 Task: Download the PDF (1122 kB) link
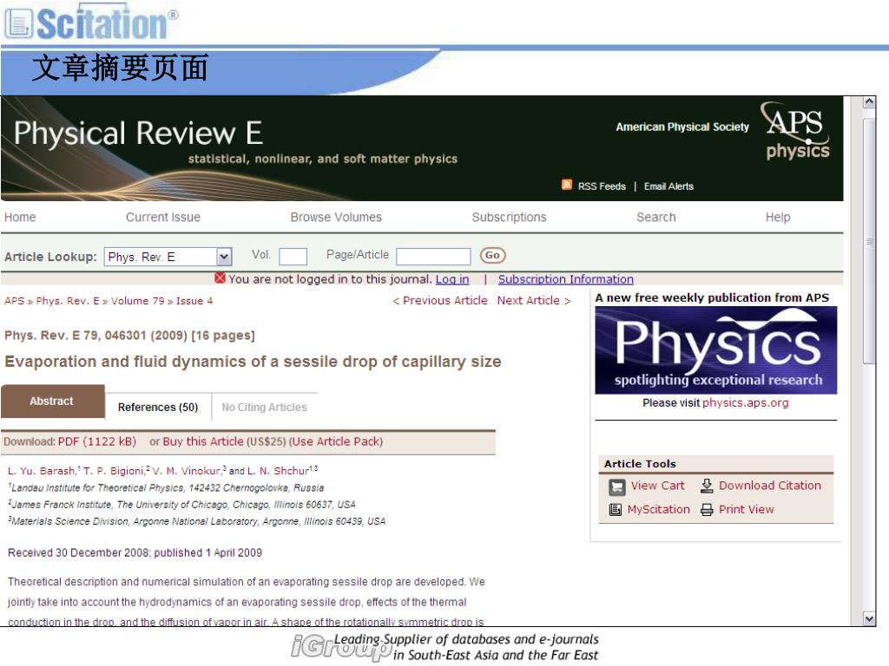pyautogui.click(x=97, y=441)
